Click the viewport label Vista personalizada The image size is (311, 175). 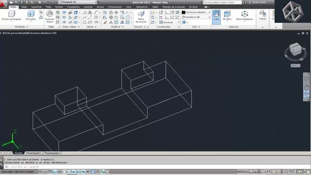point(16,33)
